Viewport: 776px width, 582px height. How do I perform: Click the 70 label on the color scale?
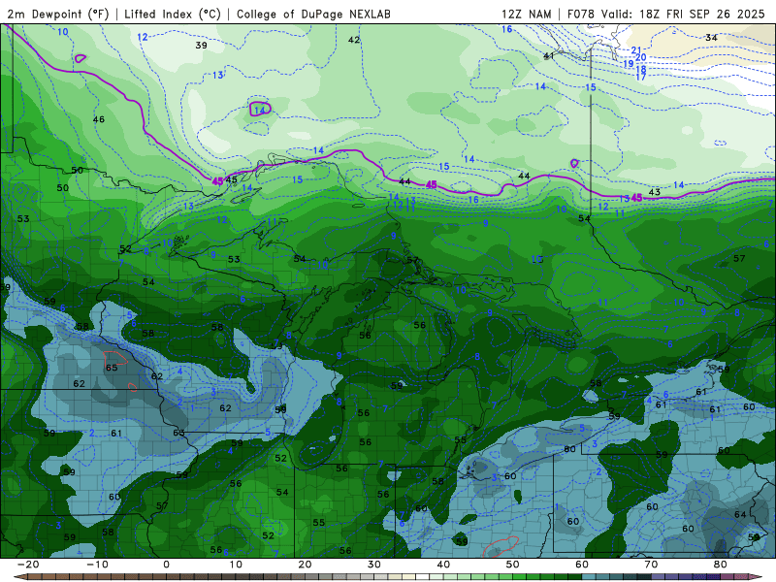[651, 565]
